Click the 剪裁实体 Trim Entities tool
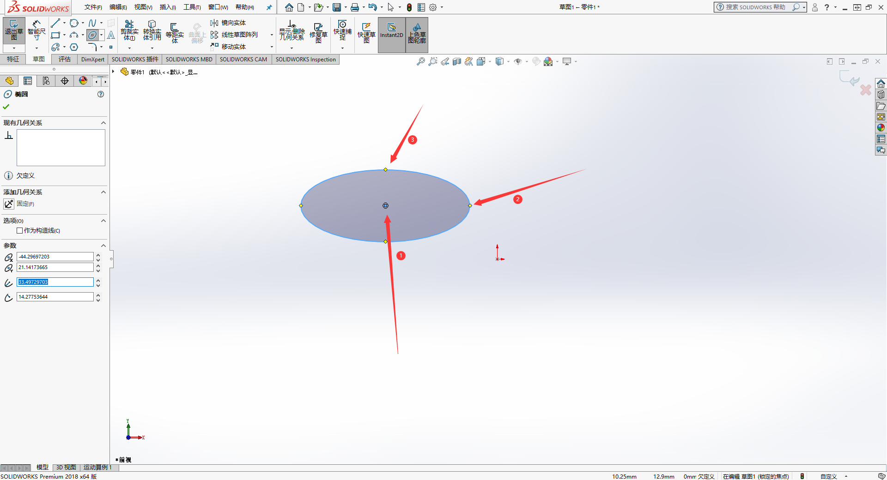The image size is (887, 480). pos(129,30)
